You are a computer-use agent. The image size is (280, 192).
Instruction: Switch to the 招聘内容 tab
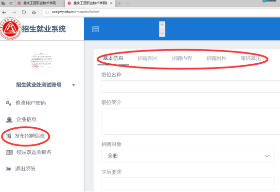tap(182, 58)
